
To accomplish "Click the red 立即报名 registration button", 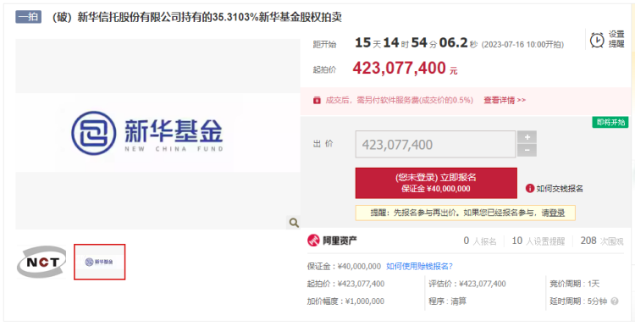I will 436,183.
